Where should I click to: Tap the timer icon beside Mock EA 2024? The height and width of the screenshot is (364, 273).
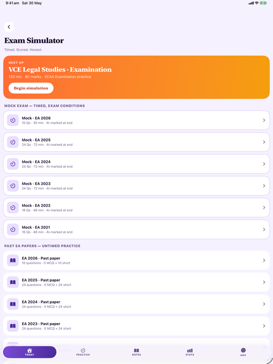13,164
